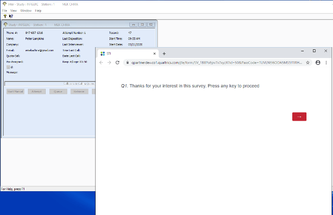Minimize the Chrome window
Viewport: 333px width, 215px height.
point(302,51)
